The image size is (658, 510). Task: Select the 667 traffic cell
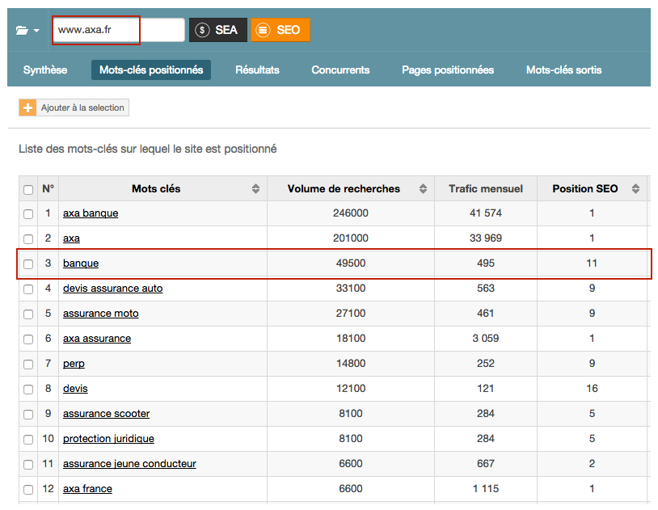pyautogui.click(x=486, y=463)
